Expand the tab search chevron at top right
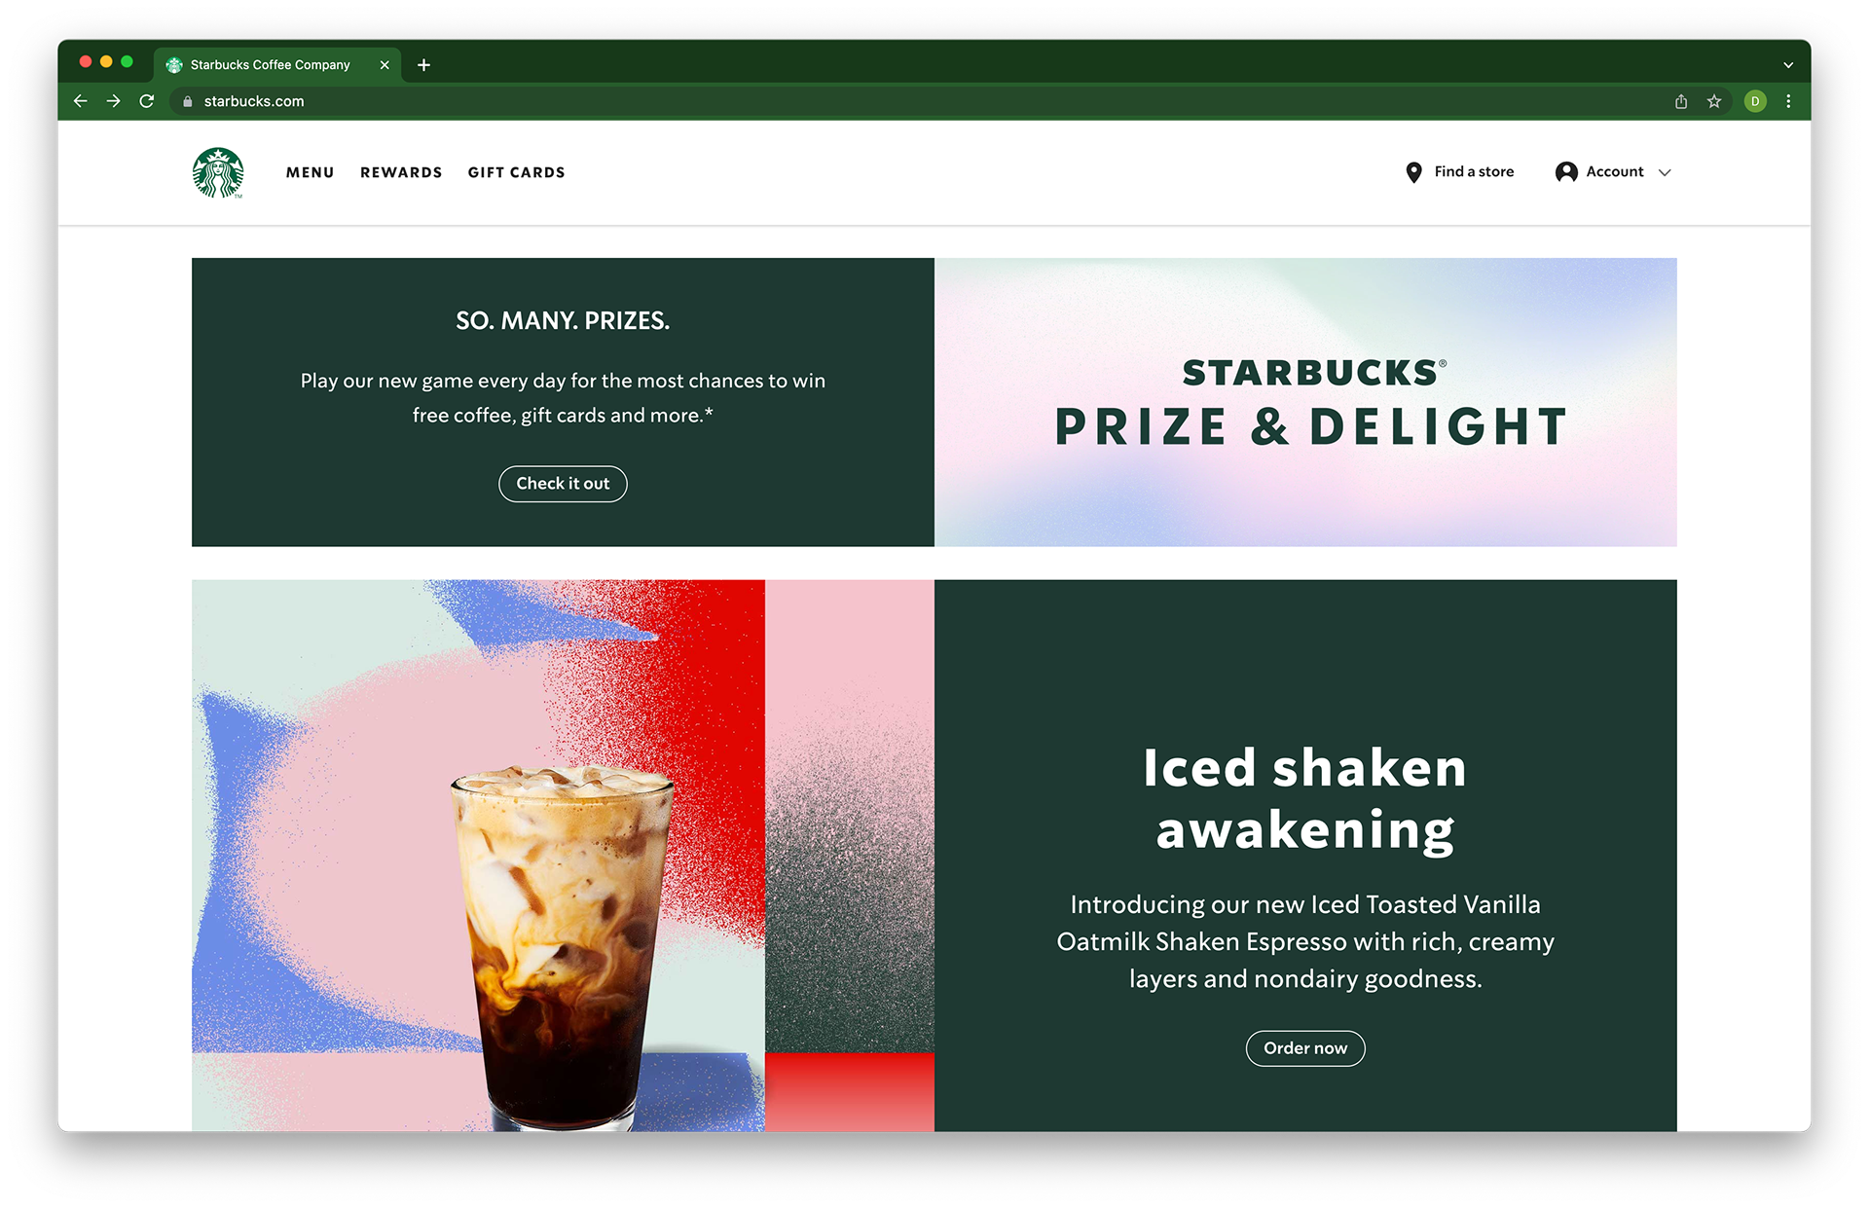Viewport: 1869px width, 1208px height. click(x=1788, y=65)
